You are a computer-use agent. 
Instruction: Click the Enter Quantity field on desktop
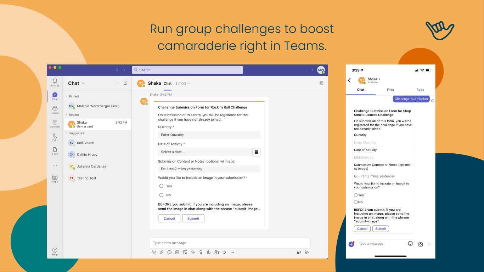pyautogui.click(x=209, y=135)
